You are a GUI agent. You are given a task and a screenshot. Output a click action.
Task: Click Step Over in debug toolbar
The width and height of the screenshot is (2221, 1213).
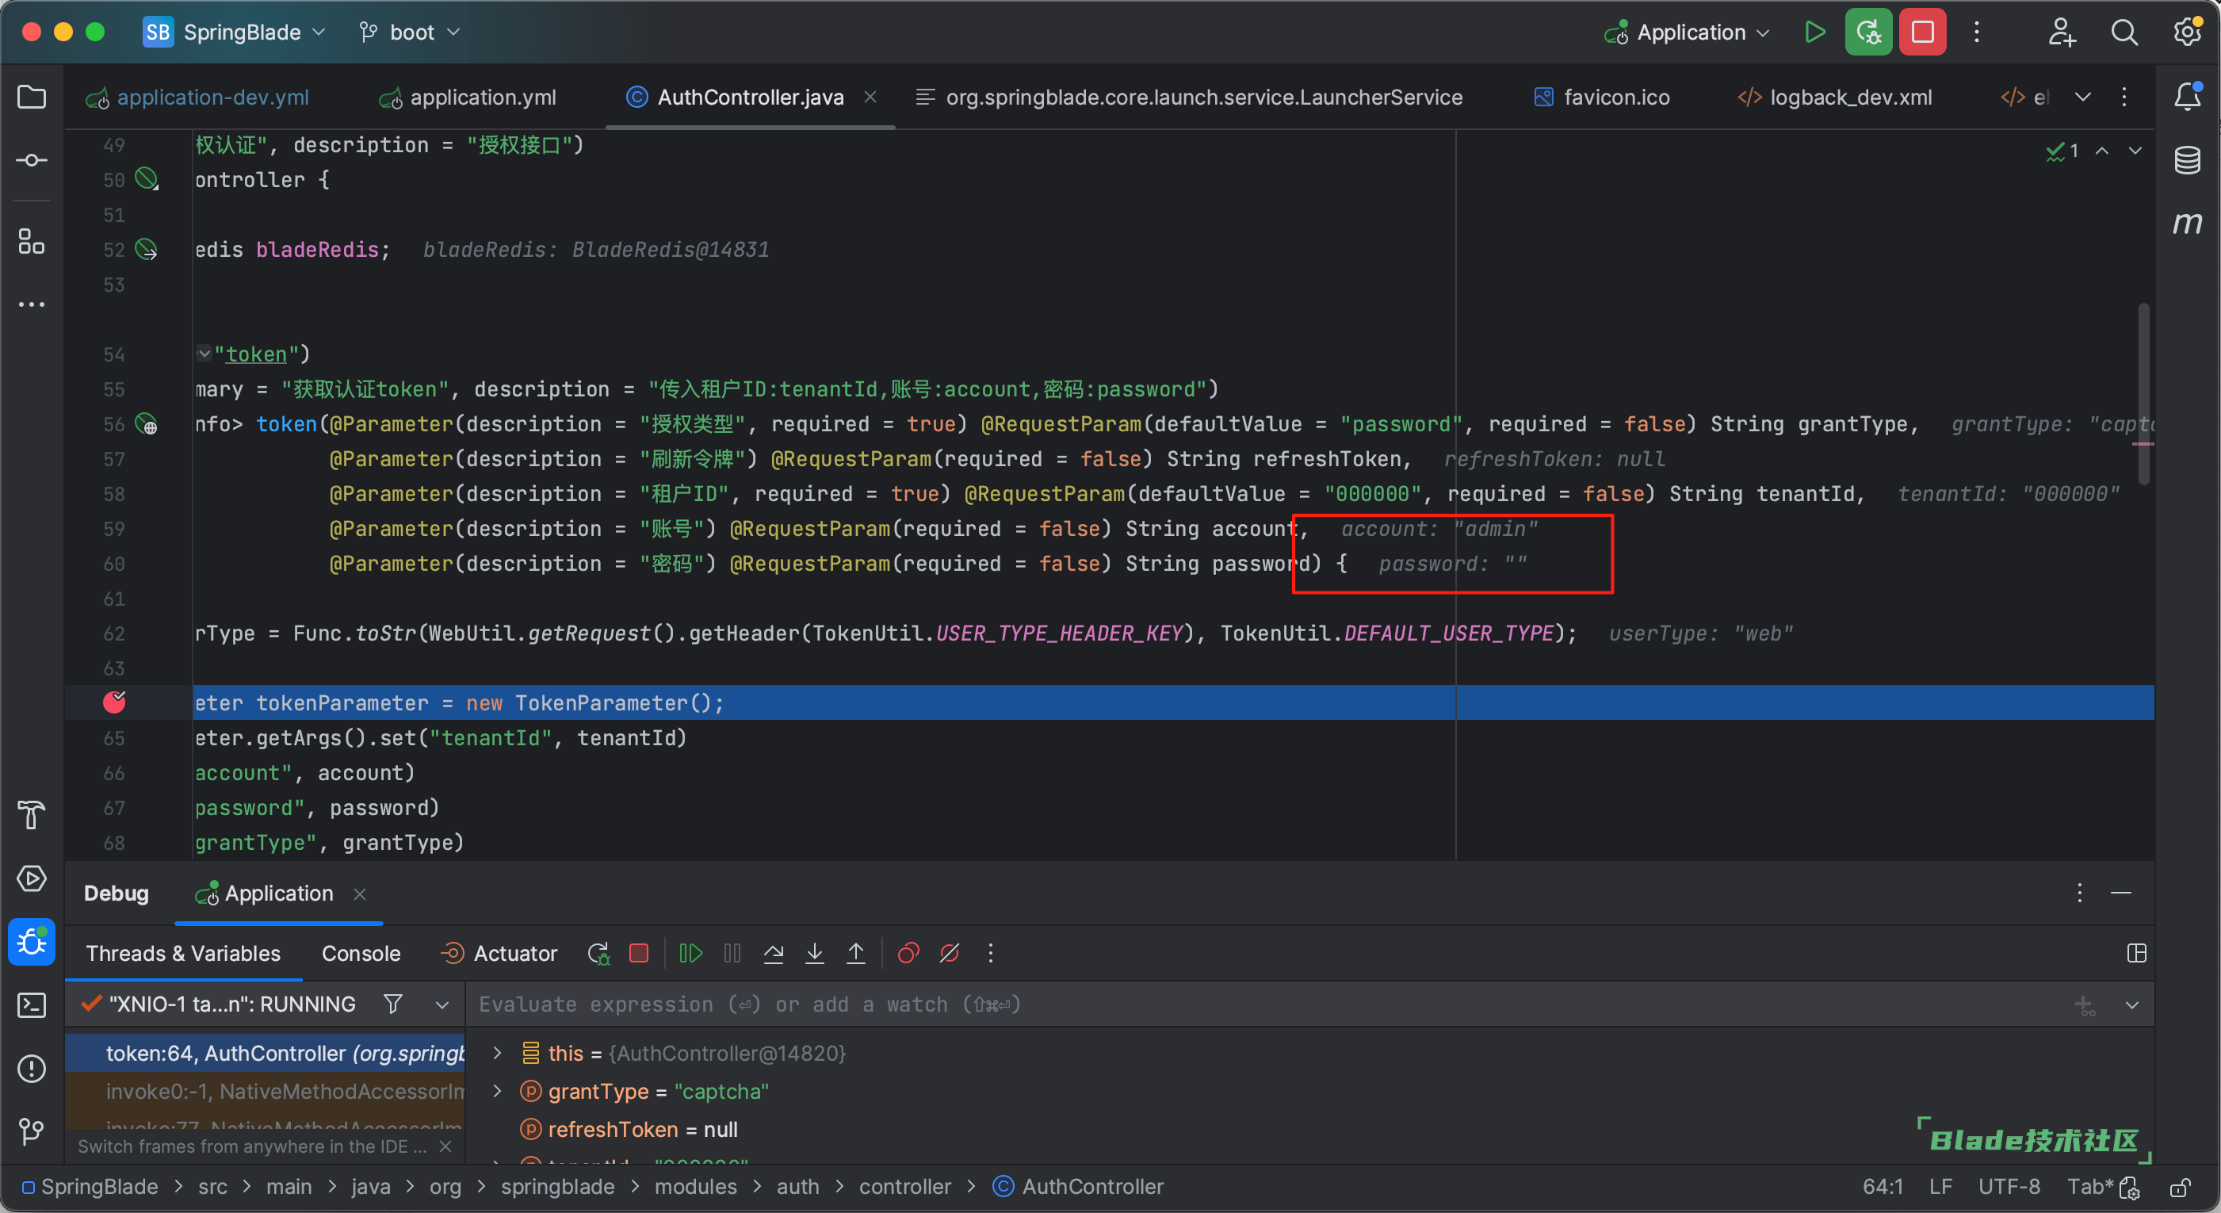(x=774, y=954)
